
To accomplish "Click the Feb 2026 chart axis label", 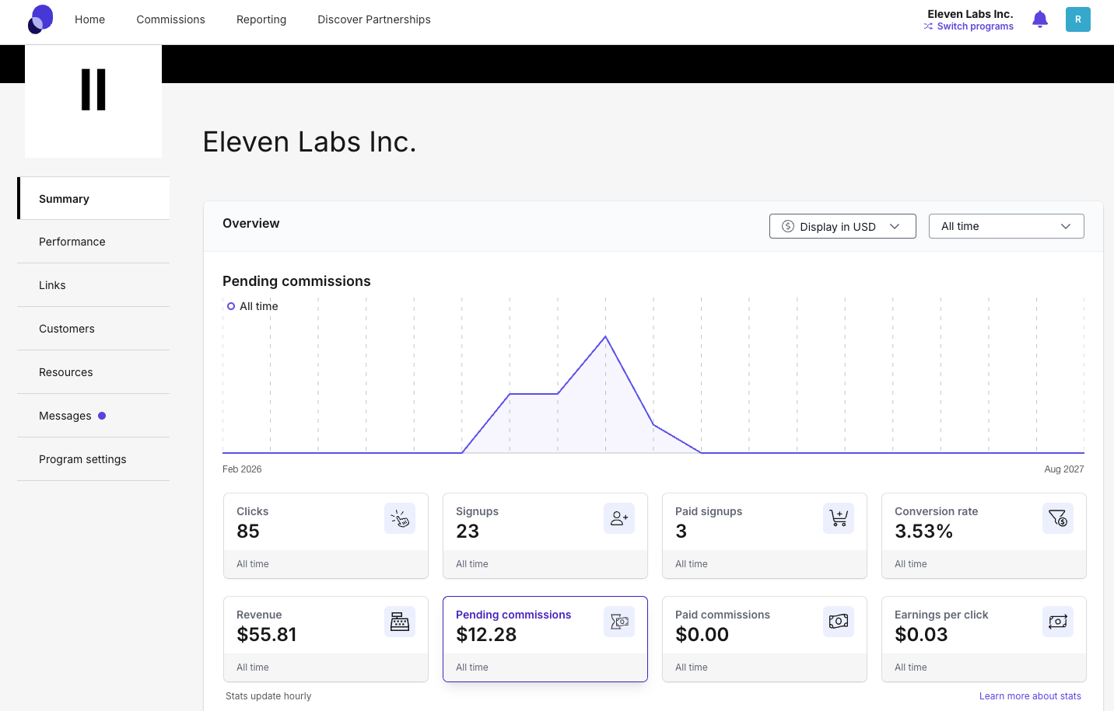I will [242, 469].
